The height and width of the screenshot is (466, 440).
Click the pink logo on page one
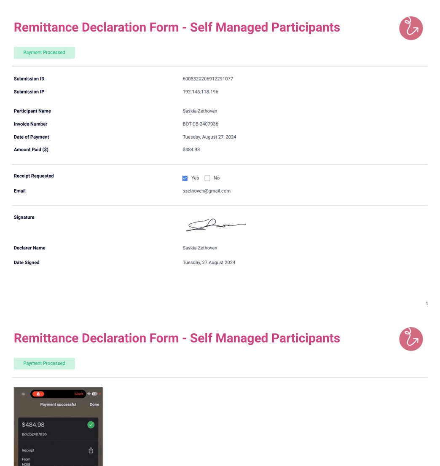pyautogui.click(x=411, y=28)
